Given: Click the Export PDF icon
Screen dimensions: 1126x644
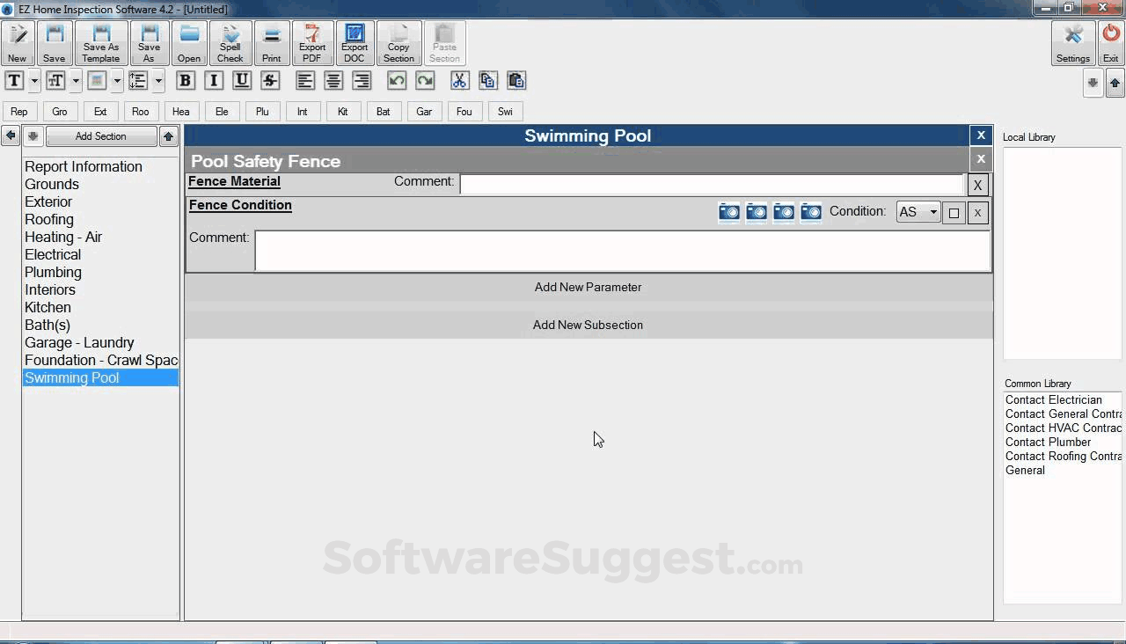Looking at the screenshot, I should pos(312,41).
